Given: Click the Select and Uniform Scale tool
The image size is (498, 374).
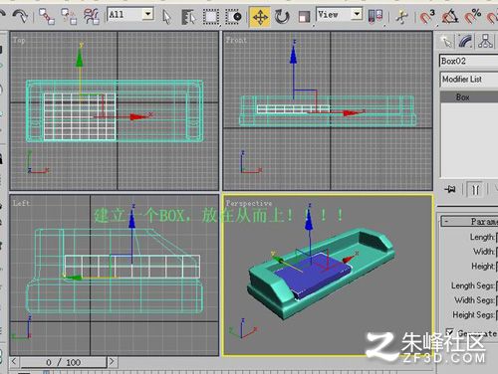Looking at the screenshot, I should pyautogui.click(x=304, y=17).
